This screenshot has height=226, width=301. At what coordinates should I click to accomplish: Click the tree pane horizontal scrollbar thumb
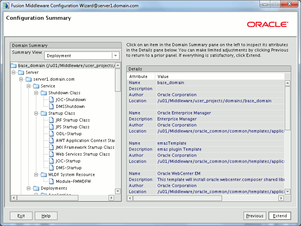point(48,198)
